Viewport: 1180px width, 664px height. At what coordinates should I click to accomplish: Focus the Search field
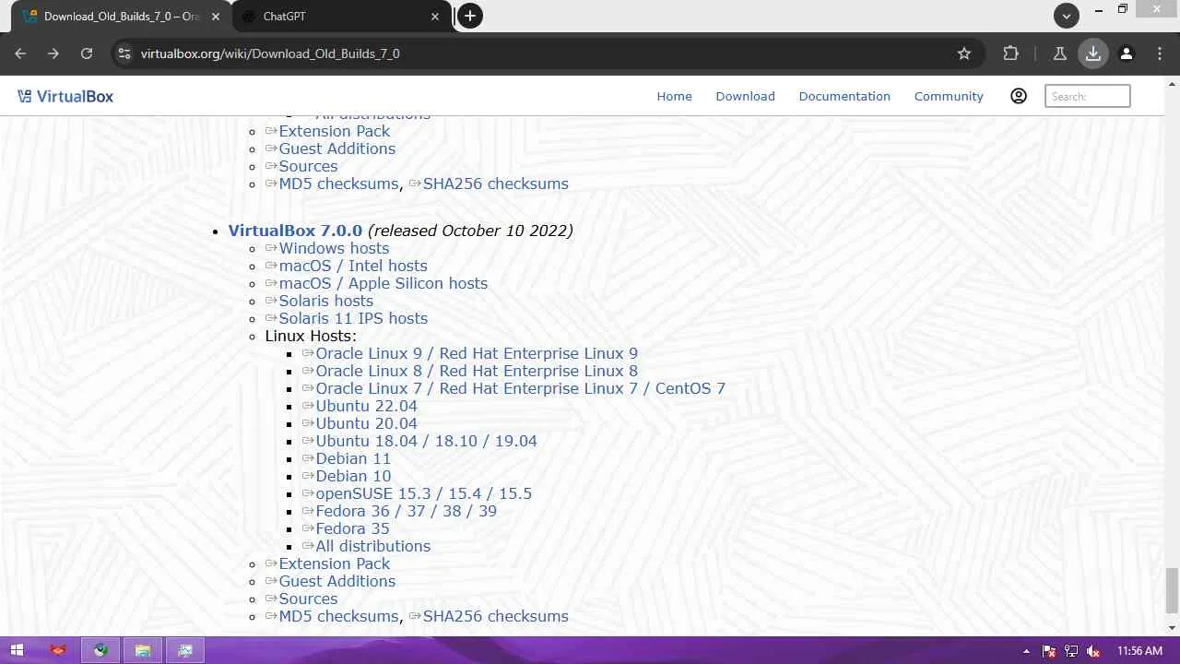(1088, 96)
